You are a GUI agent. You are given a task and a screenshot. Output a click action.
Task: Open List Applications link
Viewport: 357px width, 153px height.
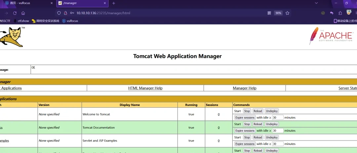[11, 88]
